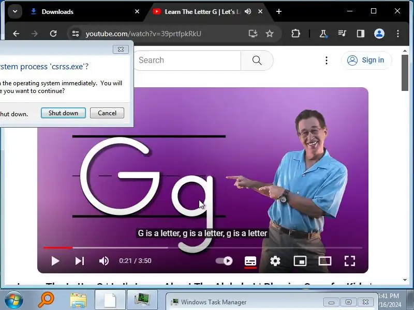
Task: Mute the tab audio speaker icon
Action: [248, 11]
